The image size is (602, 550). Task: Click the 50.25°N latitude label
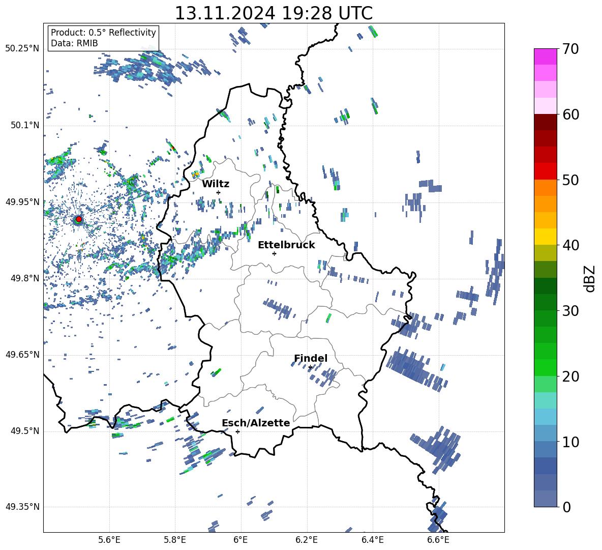[x=22, y=49]
